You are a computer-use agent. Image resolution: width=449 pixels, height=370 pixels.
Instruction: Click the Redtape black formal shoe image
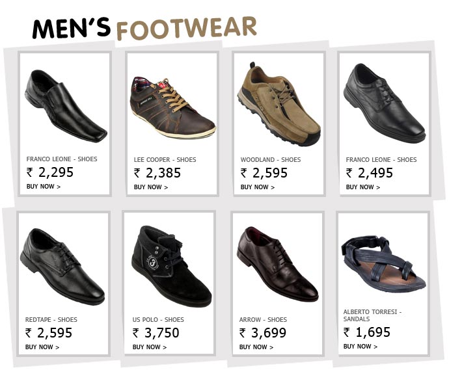(62, 266)
